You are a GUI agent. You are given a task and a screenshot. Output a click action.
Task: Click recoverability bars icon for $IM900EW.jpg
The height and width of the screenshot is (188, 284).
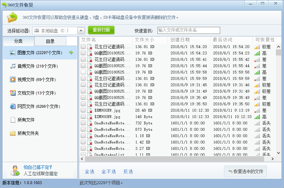coord(257,117)
